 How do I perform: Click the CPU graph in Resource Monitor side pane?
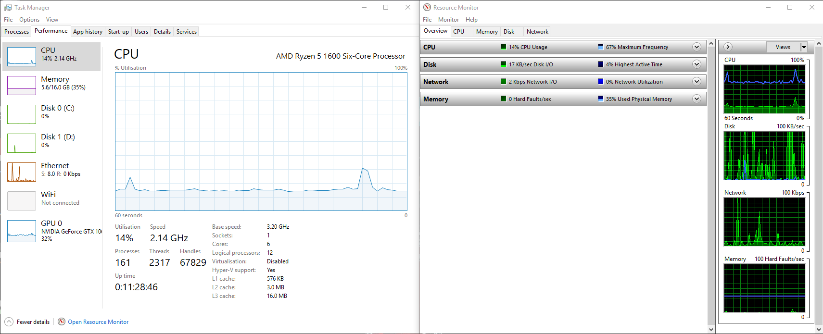[764, 89]
